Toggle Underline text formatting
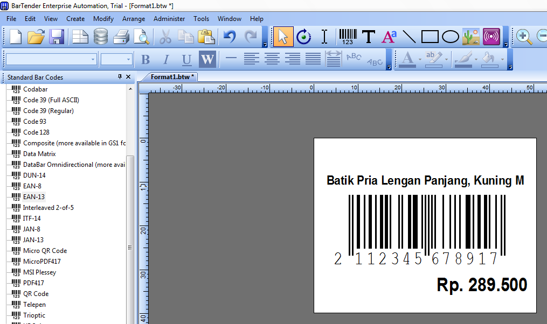 pos(186,60)
